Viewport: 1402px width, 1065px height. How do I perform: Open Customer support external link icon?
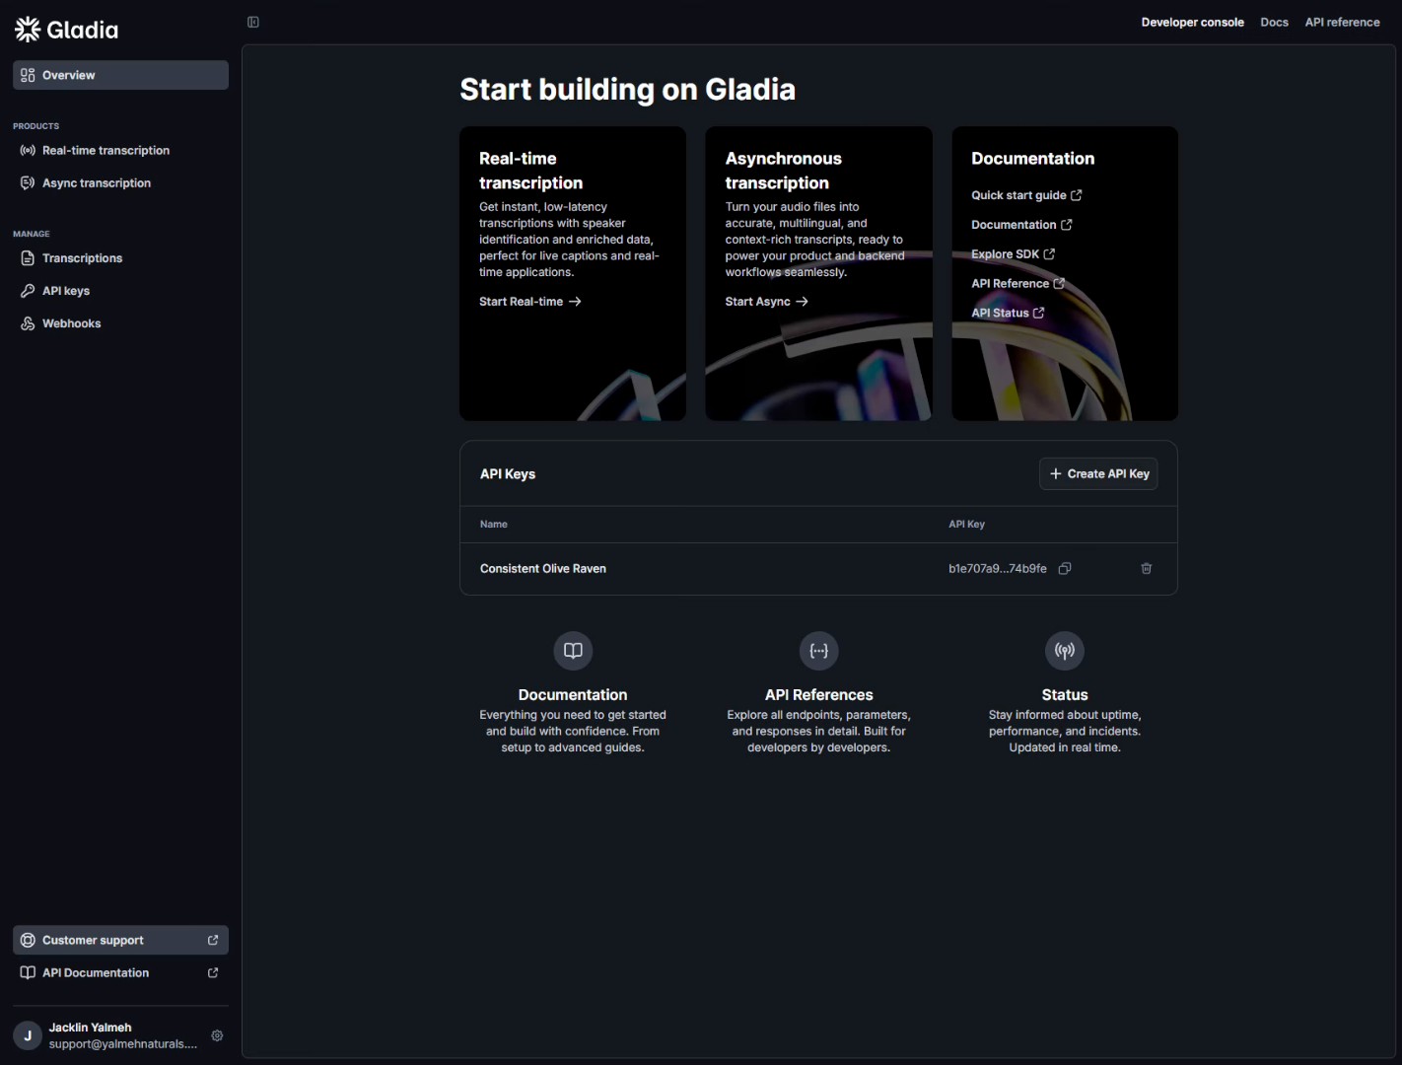click(x=213, y=940)
